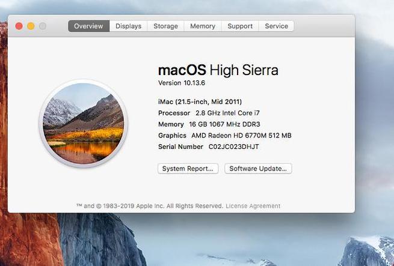Open the License Agreement link
The height and width of the screenshot is (266, 394).
[x=253, y=206]
